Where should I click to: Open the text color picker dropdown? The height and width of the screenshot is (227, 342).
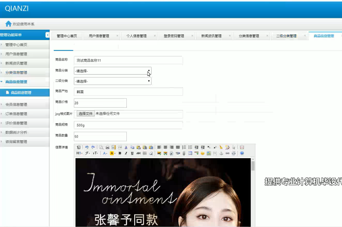tap(105, 153)
